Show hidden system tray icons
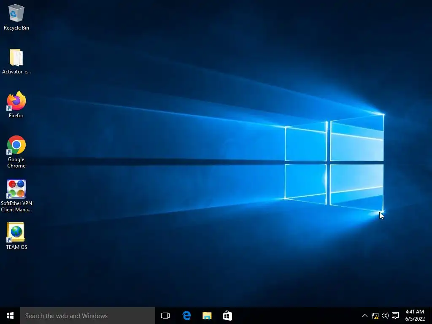432x324 pixels. tap(364, 316)
